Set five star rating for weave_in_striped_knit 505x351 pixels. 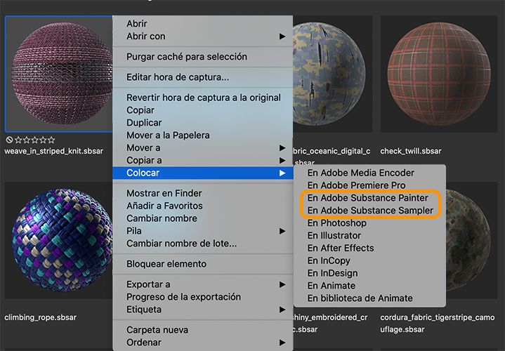[51, 140]
